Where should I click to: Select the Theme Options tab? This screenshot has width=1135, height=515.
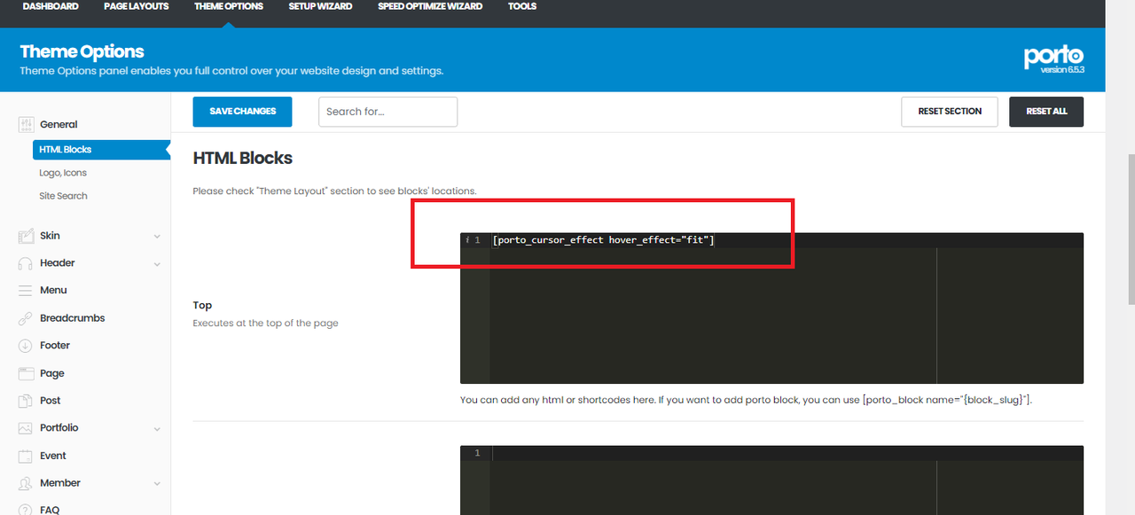point(229,6)
